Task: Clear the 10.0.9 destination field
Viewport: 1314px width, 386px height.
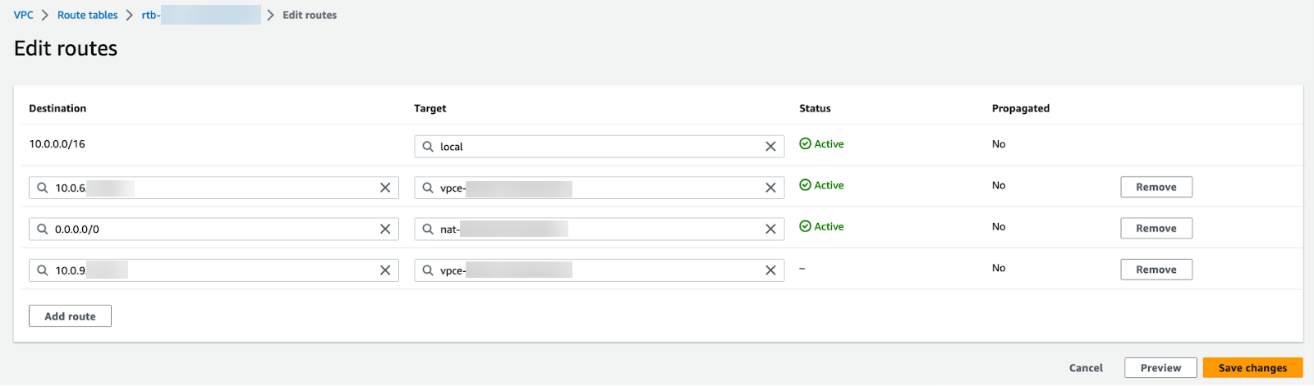Action: click(385, 270)
